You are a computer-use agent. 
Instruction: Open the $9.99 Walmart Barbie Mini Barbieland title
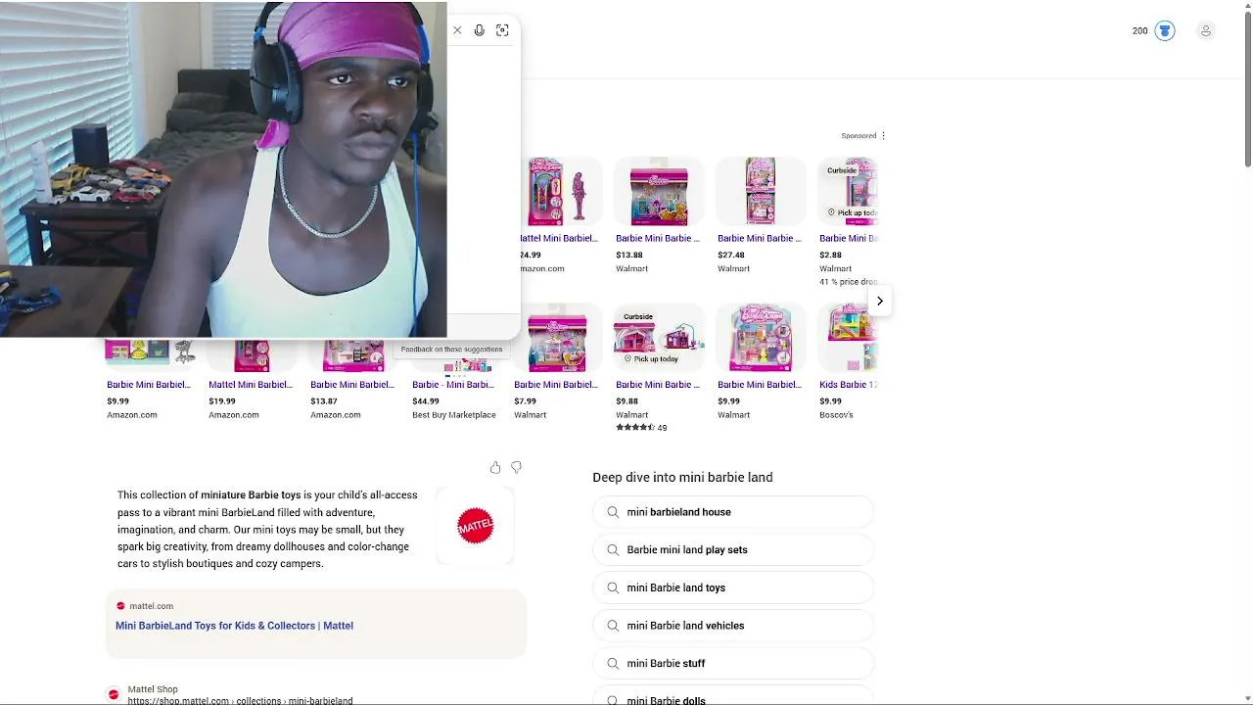760,385
